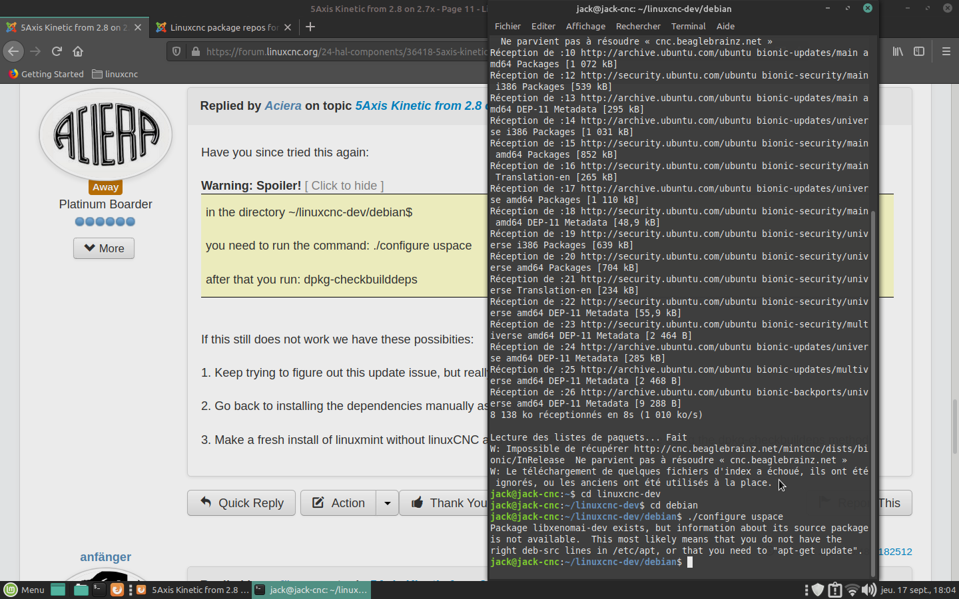
Task: Open anfänger user profile link
Action: point(105,557)
